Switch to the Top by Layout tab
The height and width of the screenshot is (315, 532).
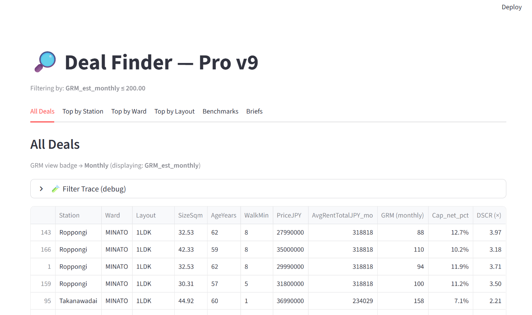tap(174, 111)
